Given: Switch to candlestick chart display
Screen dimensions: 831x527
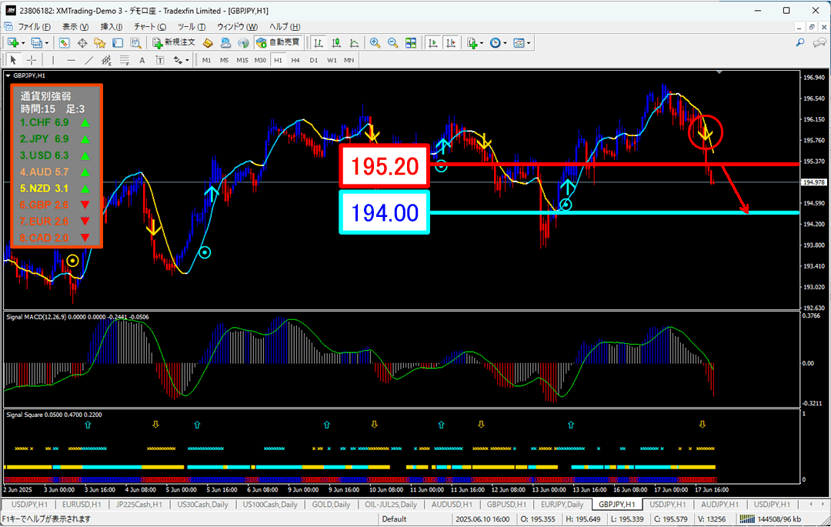Looking at the screenshot, I should [336, 43].
